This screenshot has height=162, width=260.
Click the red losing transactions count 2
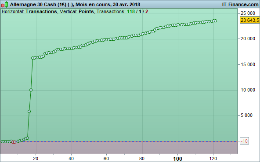click(146, 11)
